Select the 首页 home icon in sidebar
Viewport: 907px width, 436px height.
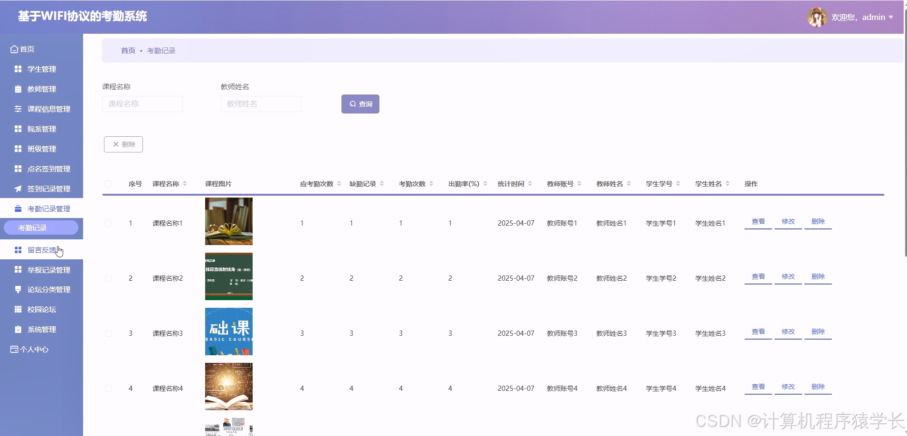[13, 49]
